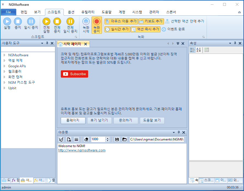Pin the 속성 panel
244x191 pixels.
point(235,43)
